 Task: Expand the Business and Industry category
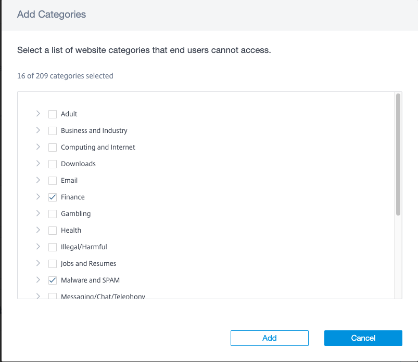point(38,130)
